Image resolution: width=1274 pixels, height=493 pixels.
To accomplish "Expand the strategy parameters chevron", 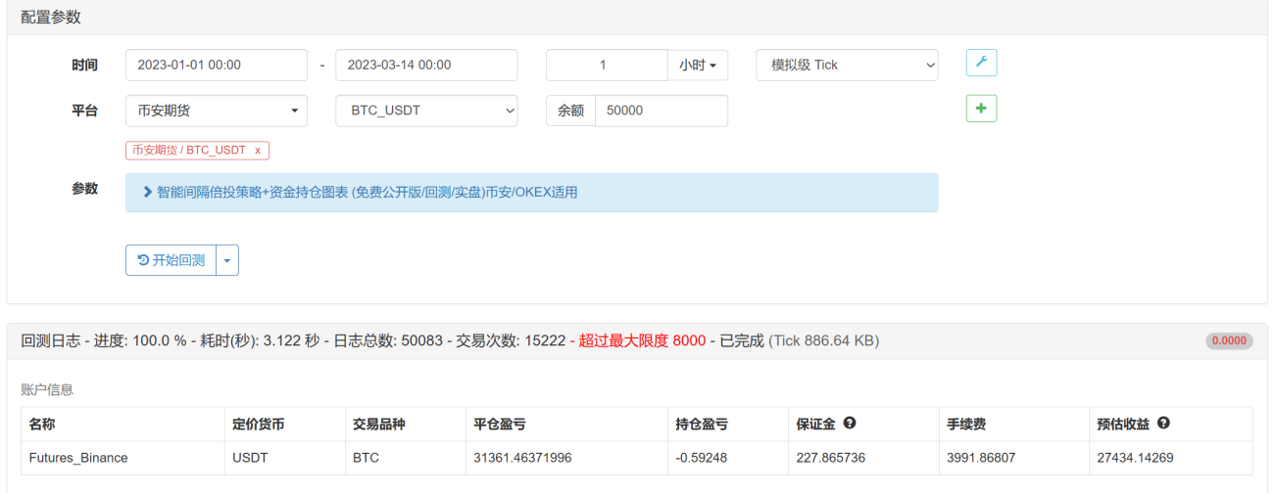I will [x=148, y=193].
